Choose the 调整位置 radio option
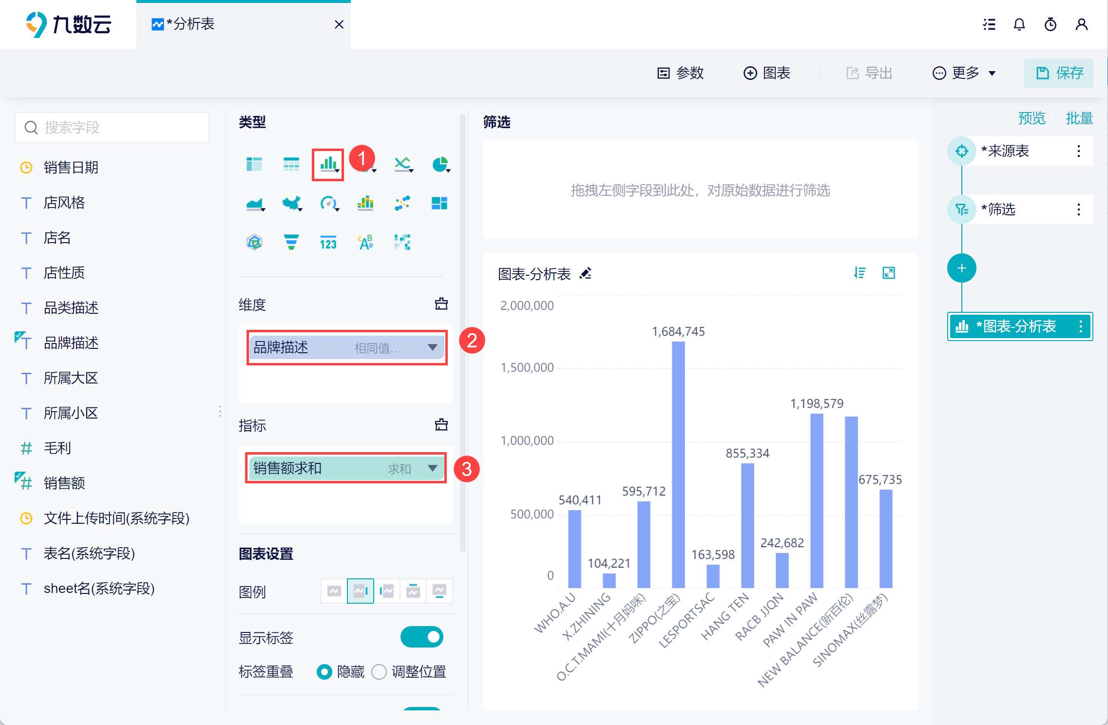 (379, 672)
